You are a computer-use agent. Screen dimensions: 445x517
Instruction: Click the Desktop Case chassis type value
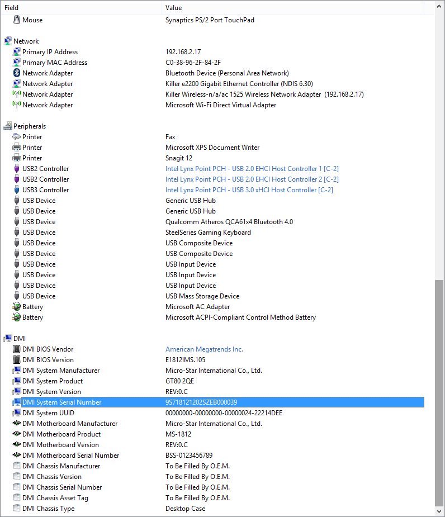pyautogui.click(x=186, y=509)
